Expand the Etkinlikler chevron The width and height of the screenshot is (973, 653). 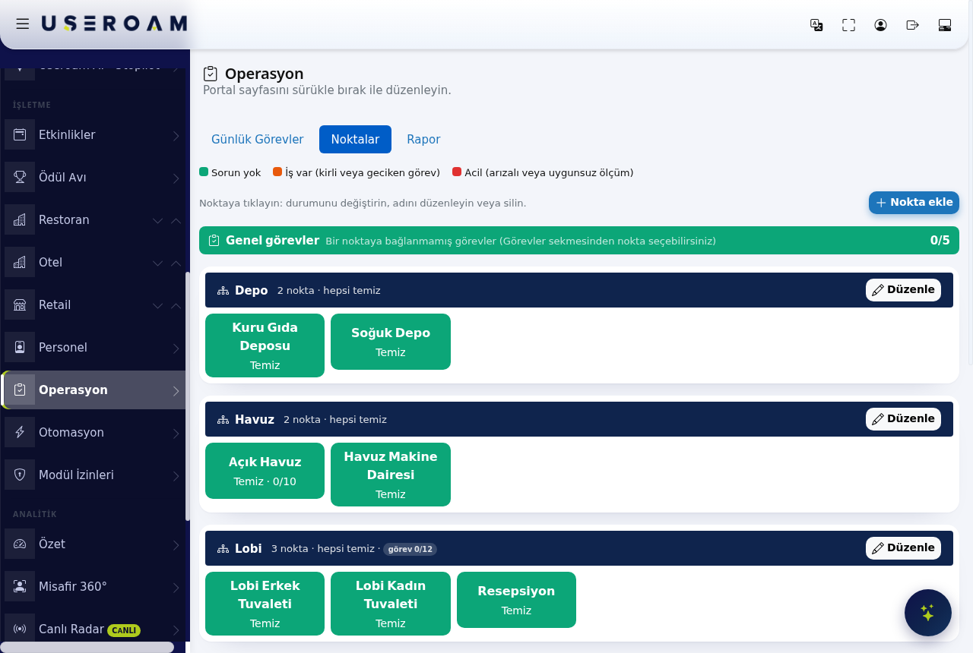pyautogui.click(x=176, y=136)
